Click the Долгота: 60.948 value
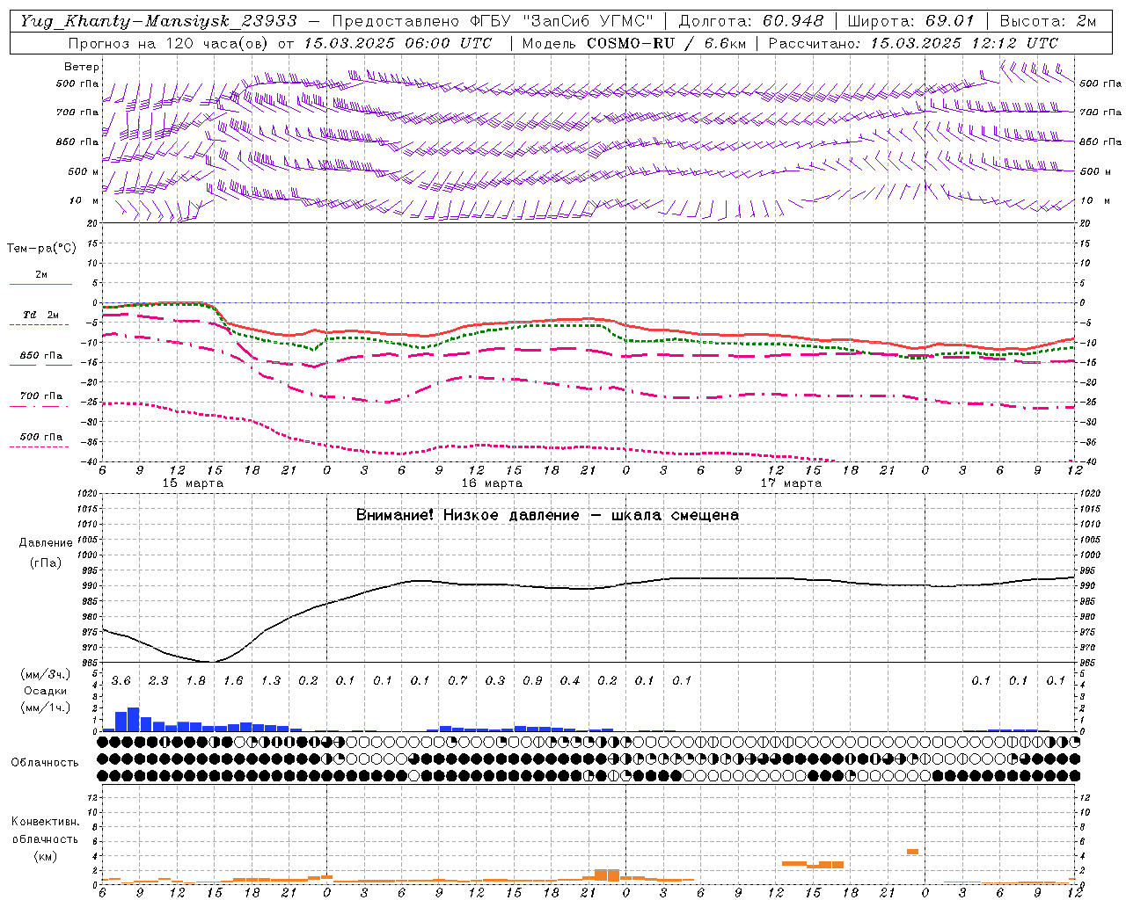 [751, 21]
